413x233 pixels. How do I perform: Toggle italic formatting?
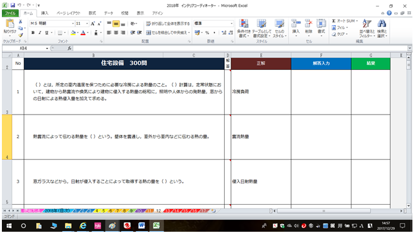40,33
